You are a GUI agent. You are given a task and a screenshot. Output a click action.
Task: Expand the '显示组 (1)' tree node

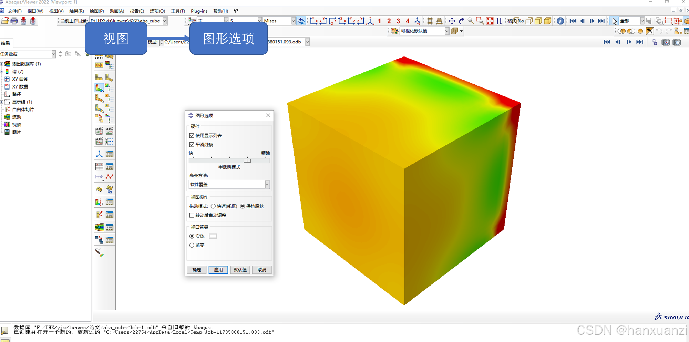click(x=2, y=102)
